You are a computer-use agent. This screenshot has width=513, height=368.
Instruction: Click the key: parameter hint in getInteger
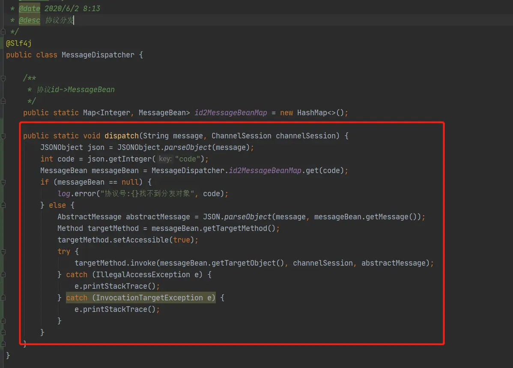tap(165, 159)
